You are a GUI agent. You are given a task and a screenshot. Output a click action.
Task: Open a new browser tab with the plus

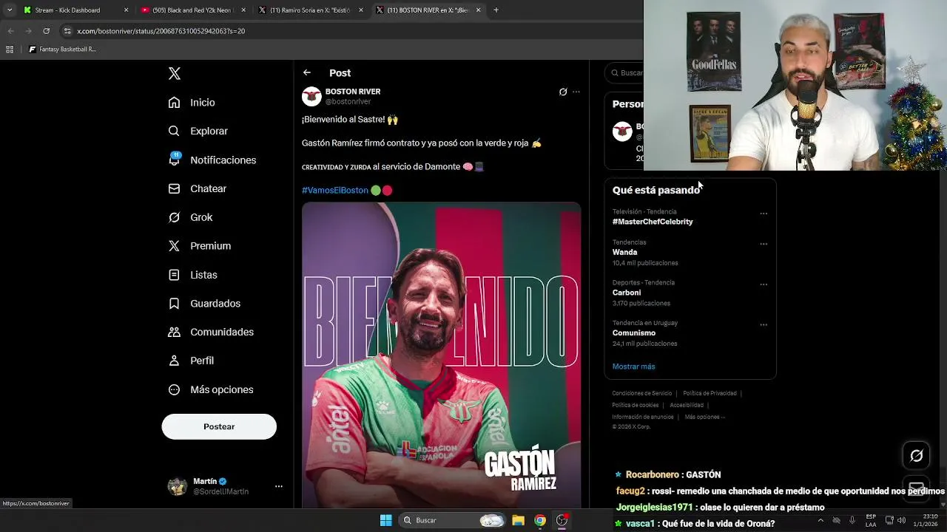(x=496, y=10)
